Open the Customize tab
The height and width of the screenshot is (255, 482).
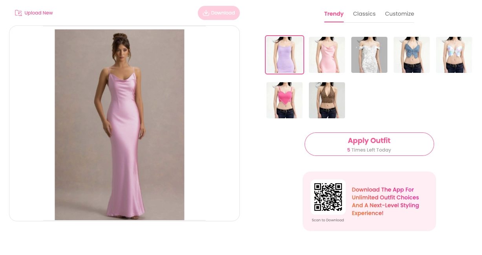click(399, 14)
